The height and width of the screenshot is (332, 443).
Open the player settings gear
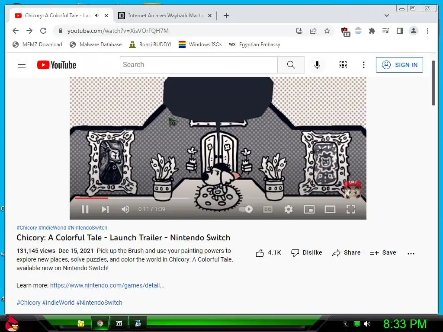[289, 209]
